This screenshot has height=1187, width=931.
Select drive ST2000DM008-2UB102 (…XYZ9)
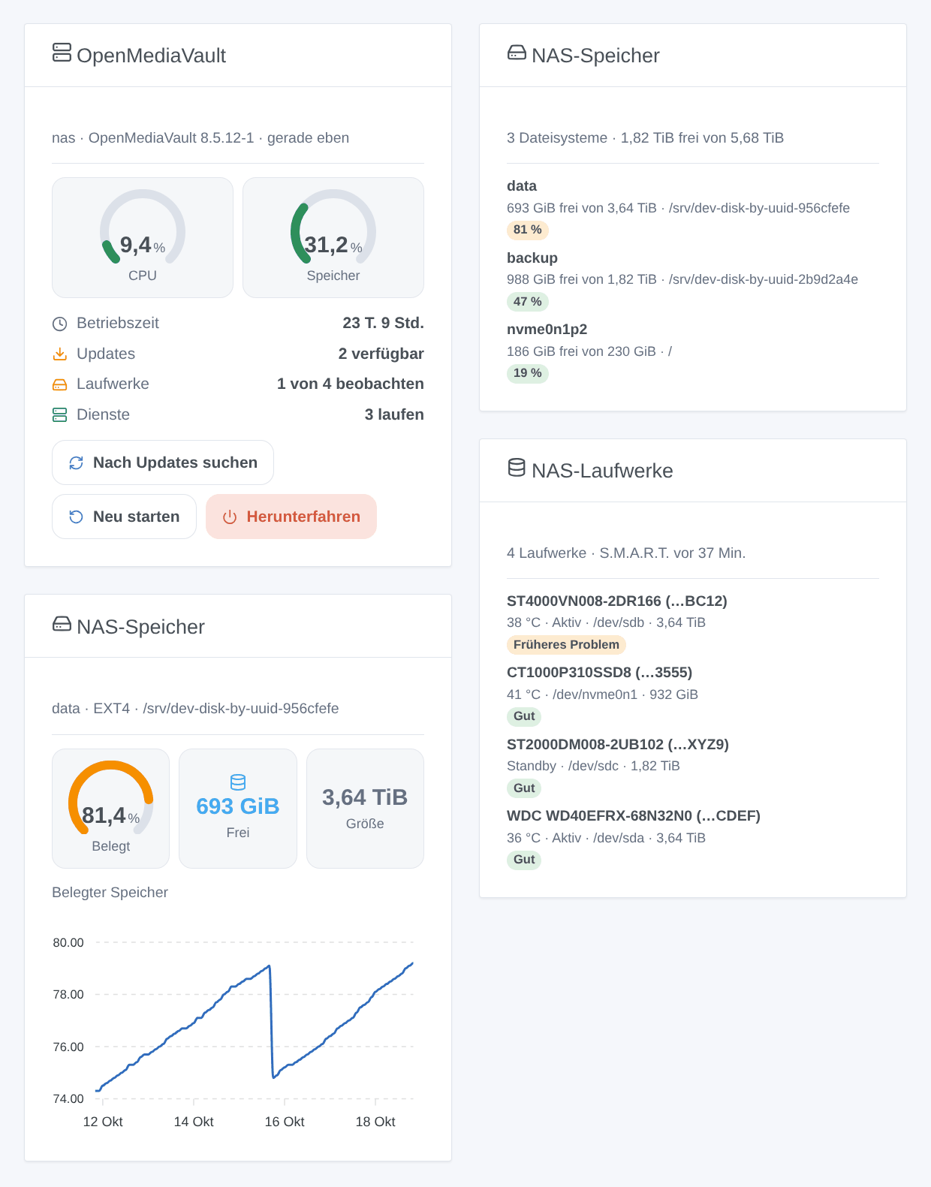618,745
